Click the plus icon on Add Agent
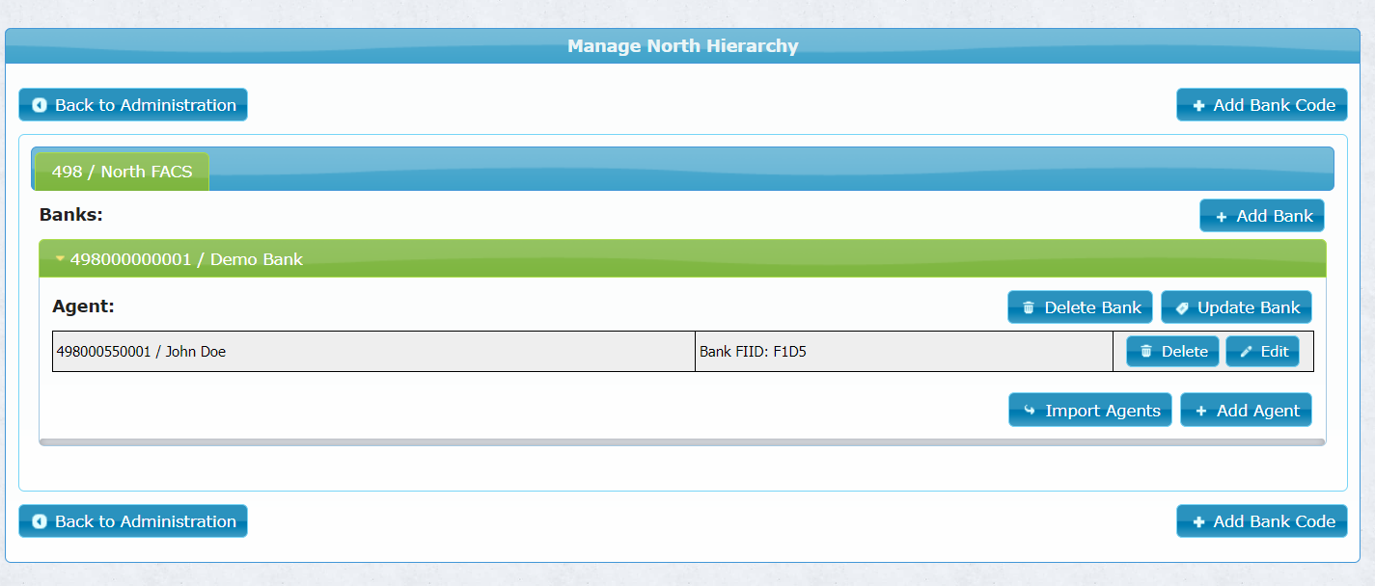The width and height of the screenshot is (1375, 586). [x=1201, y=411]
